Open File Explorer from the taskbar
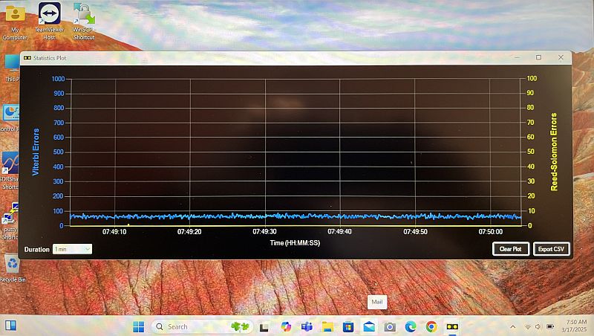 tap(327, 326)
